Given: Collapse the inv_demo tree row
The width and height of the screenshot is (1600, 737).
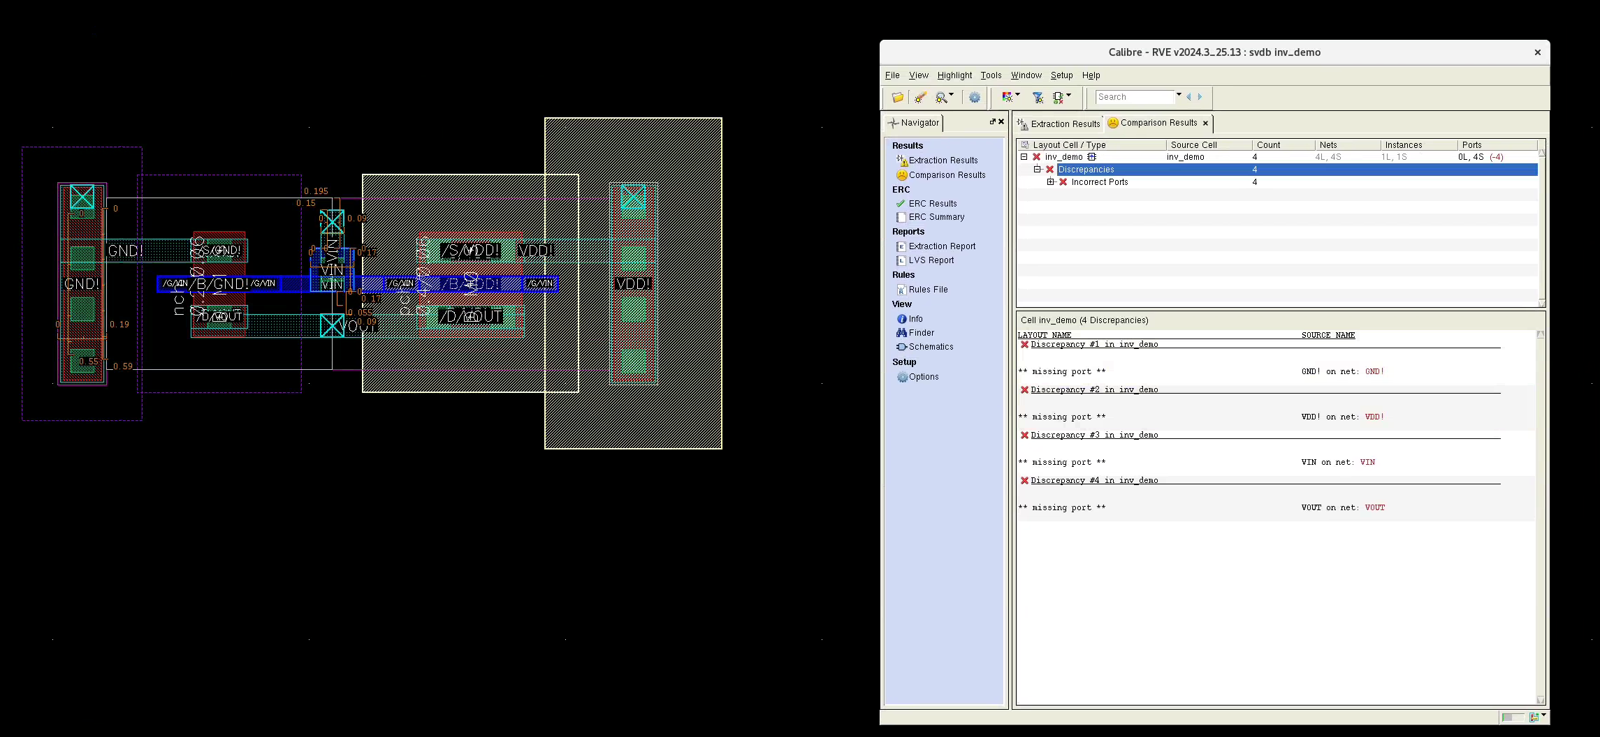Looking at the screenshot, I should 1024,157.
